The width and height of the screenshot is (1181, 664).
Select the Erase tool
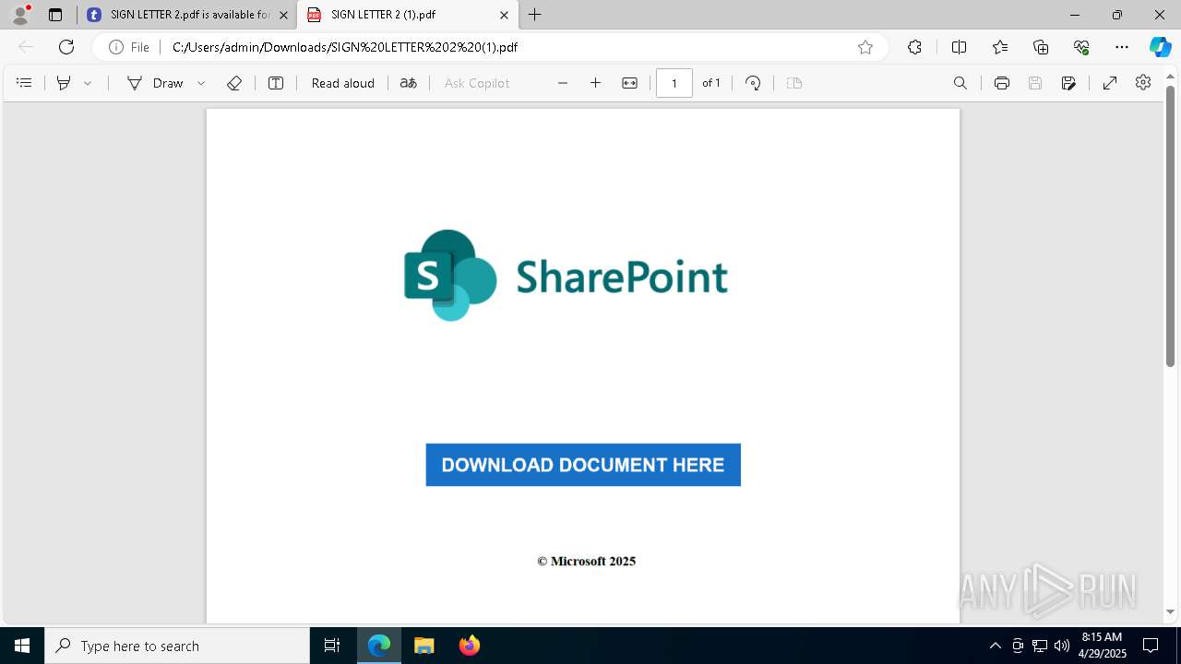(234, 83)
